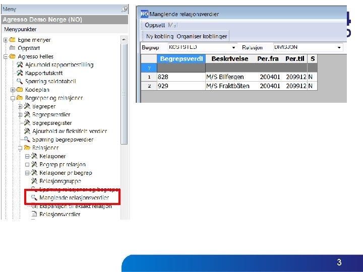Screen dimensions: 363x272
Task: Collapse the Relasjoner folder node
Action: tap(20, 148)
